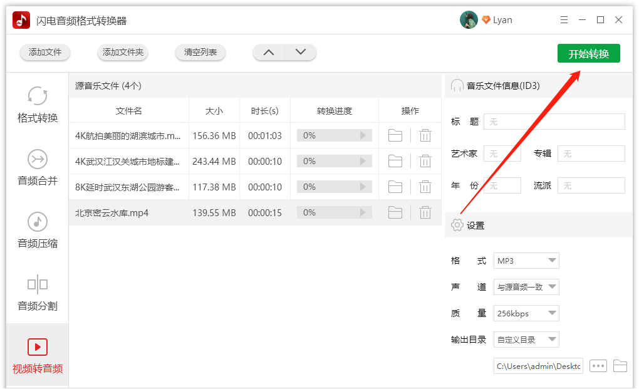Click size value 117.38 MB
The image size is (639, 389).
click(x=214, y=187)
